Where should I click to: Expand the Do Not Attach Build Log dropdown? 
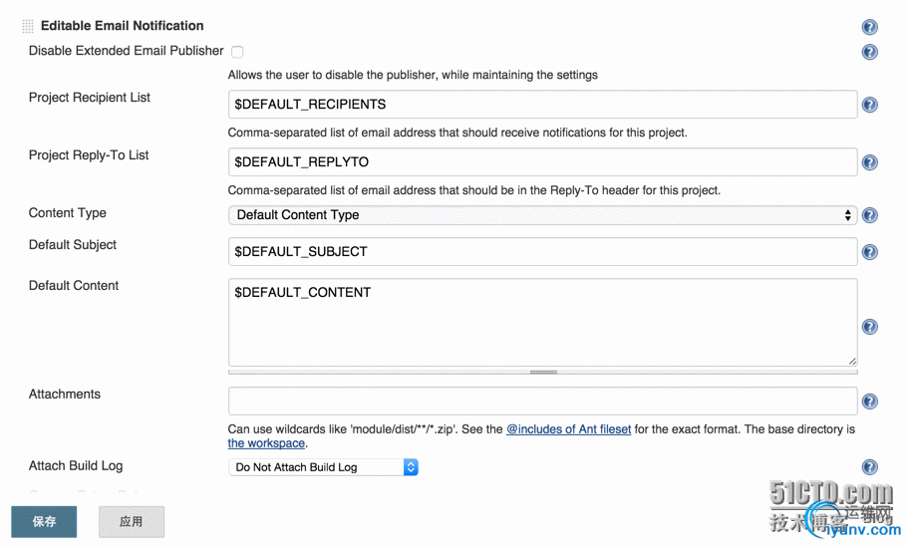[x=323, y=467]
